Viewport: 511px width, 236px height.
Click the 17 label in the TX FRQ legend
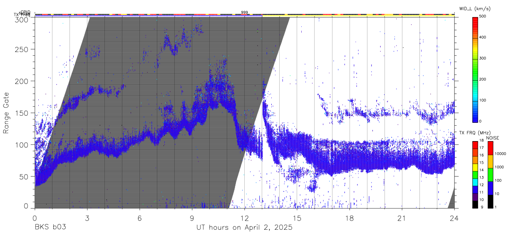481,148
